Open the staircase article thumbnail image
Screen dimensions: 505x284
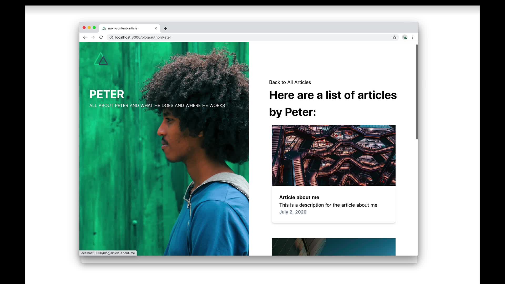334,155
